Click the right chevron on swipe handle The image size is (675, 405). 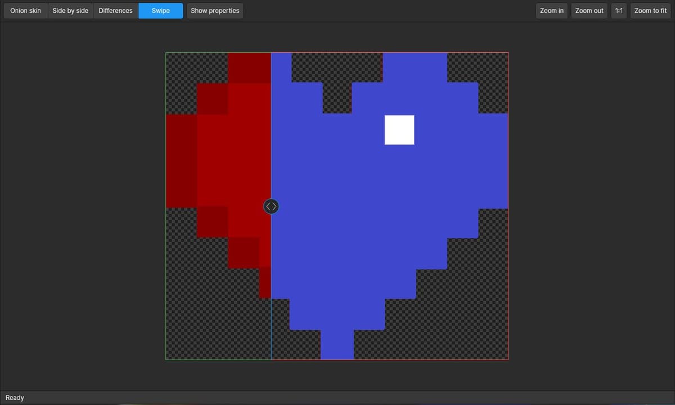[274, 206]
